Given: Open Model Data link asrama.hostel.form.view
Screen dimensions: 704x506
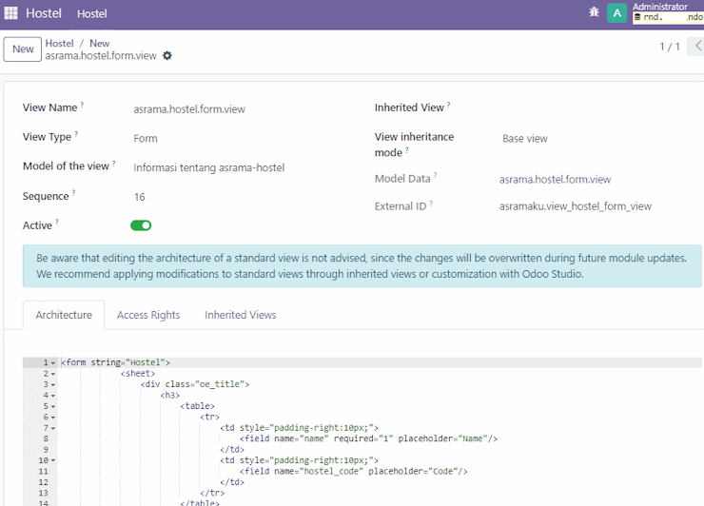Looking at the screenshot, I should coord(555,180).
